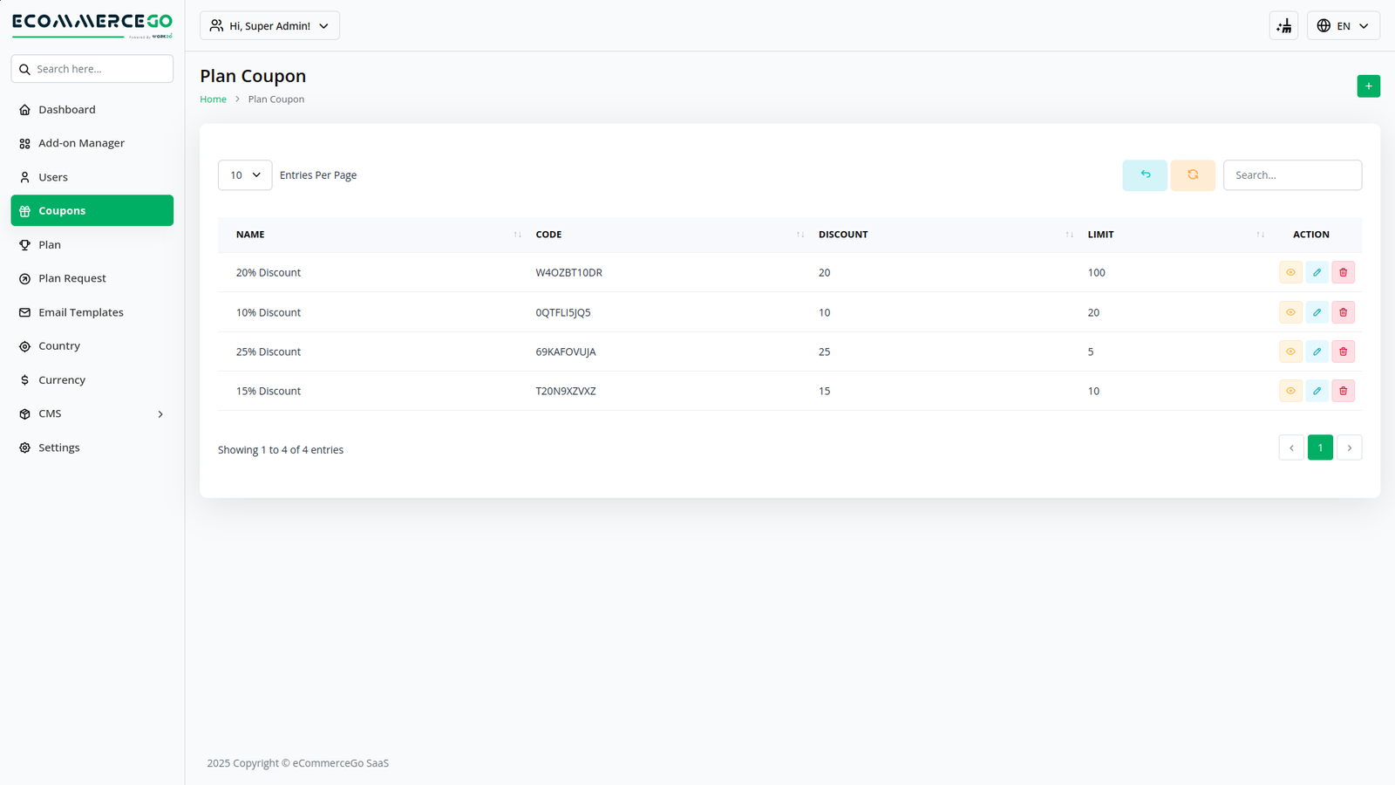Delete the 15% Discount coupon
1395x785 pixels.
click(1343, 392)
